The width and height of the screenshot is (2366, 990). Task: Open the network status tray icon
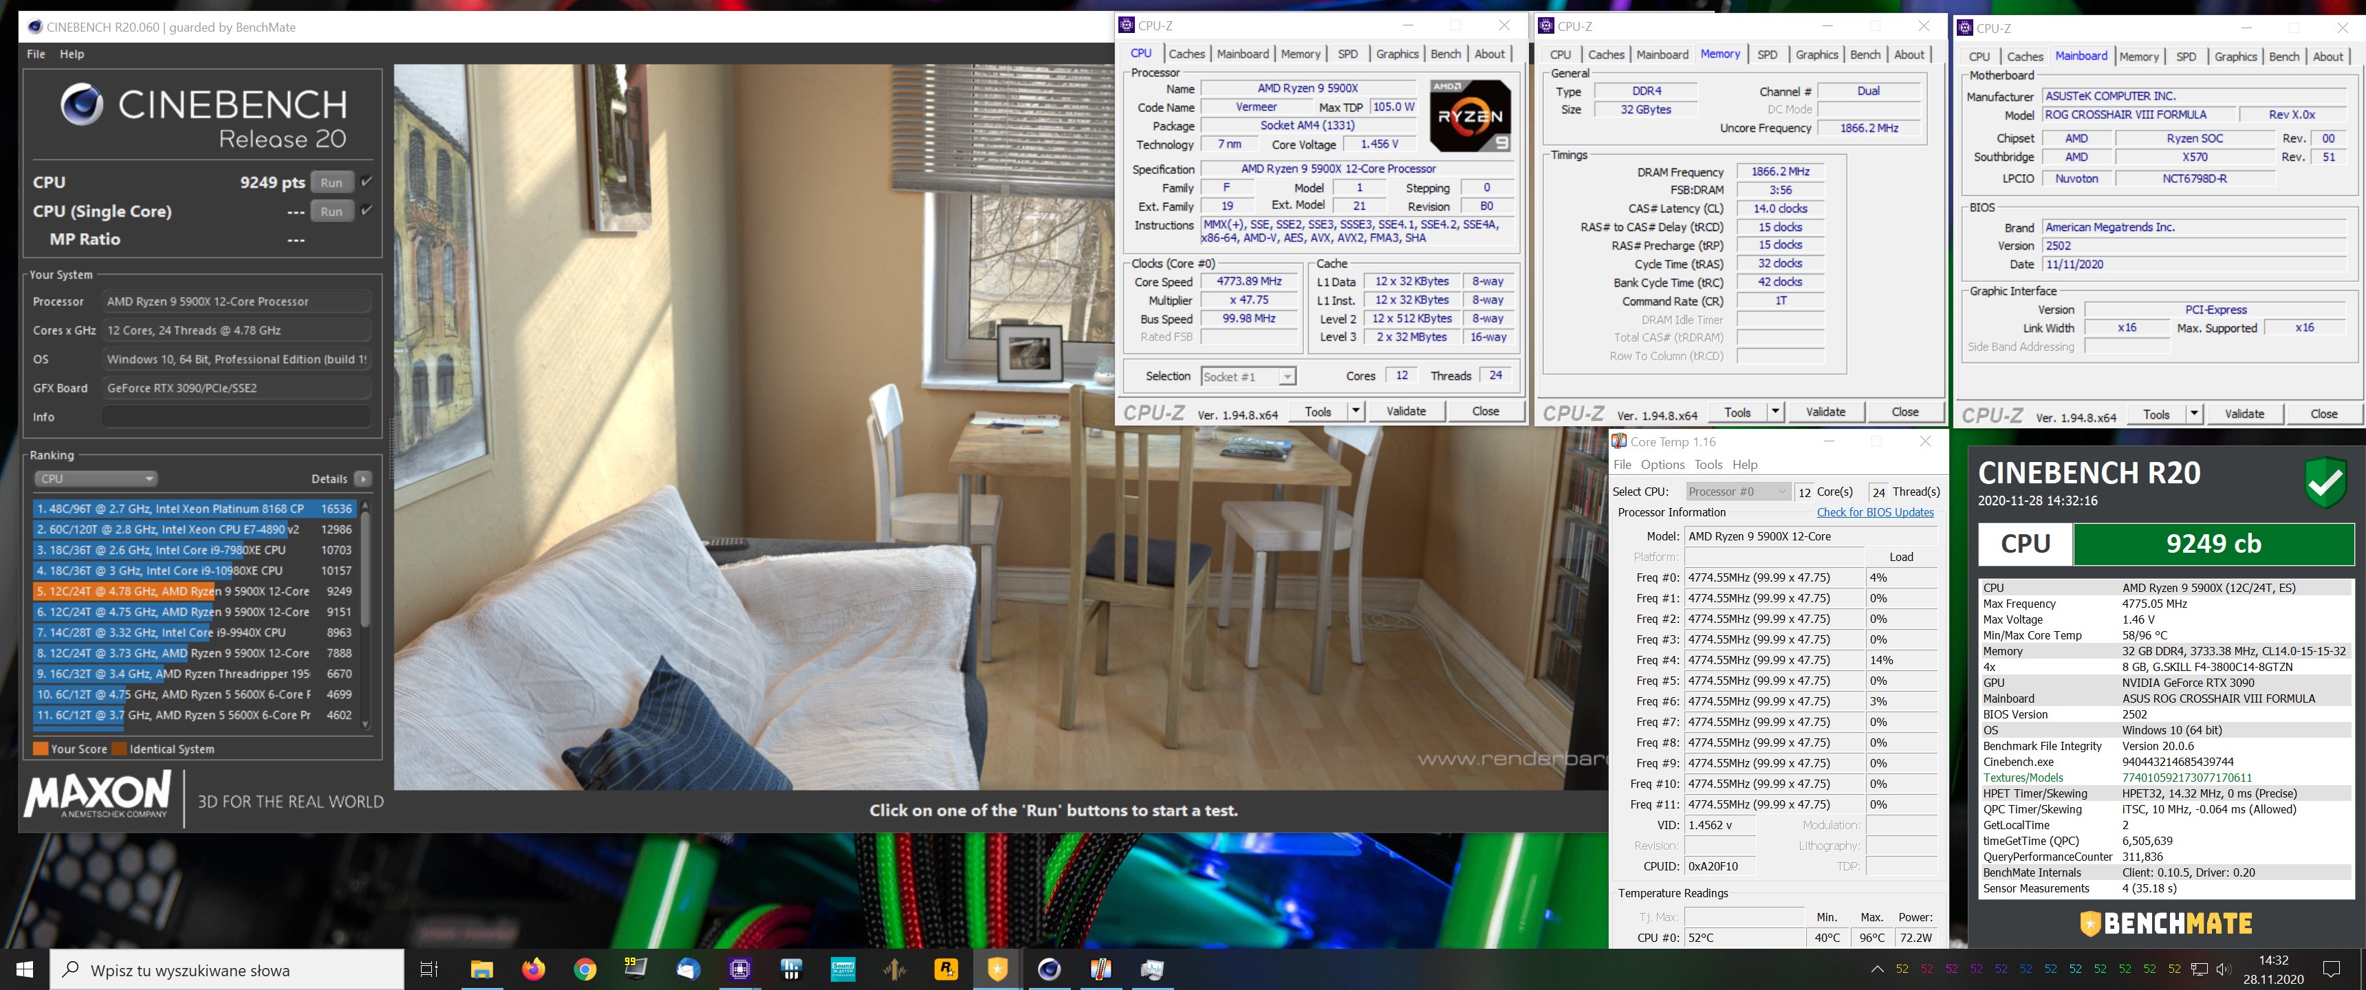(x=2199, y=969)
